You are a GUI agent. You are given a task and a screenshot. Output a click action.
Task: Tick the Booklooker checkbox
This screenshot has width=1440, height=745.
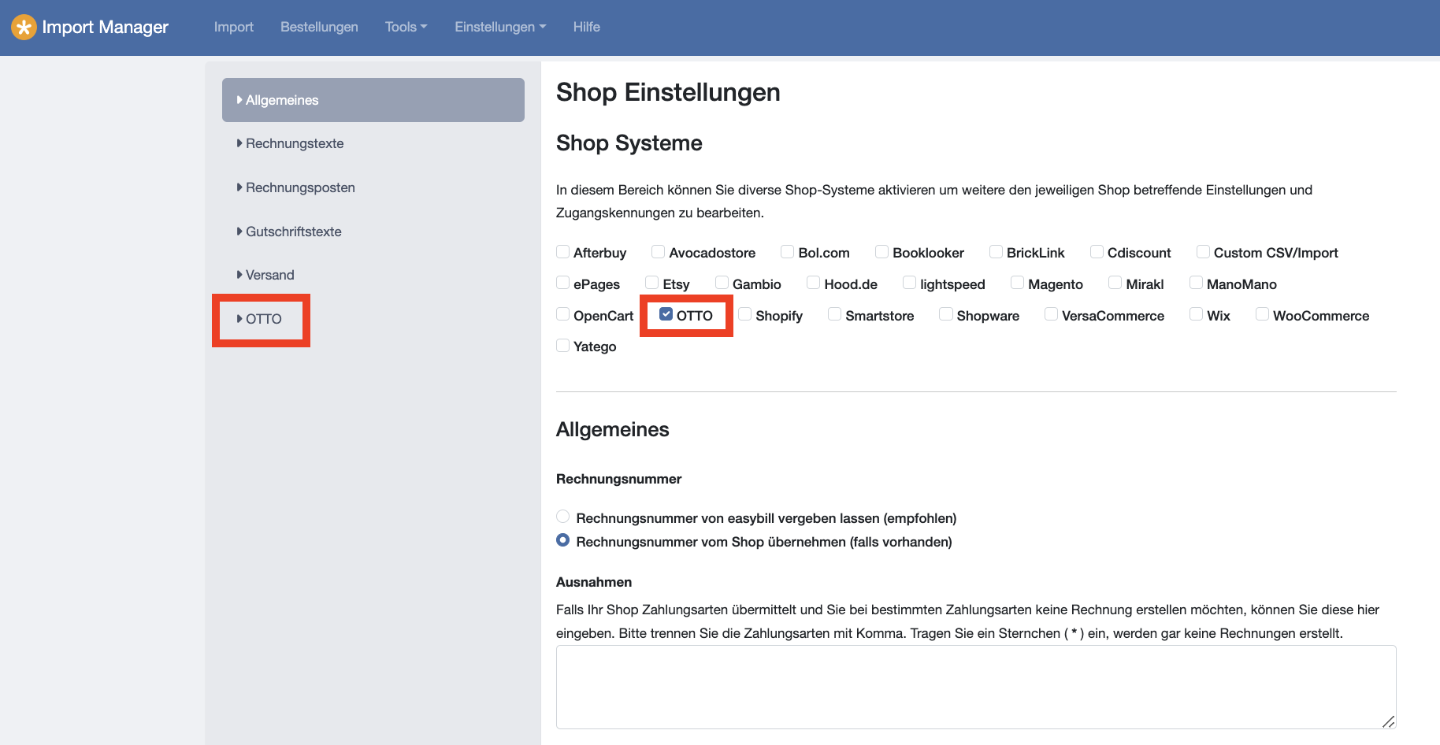coord(882,252)
